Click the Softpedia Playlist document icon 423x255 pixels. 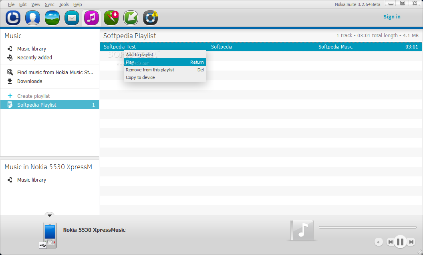[10, 105]
